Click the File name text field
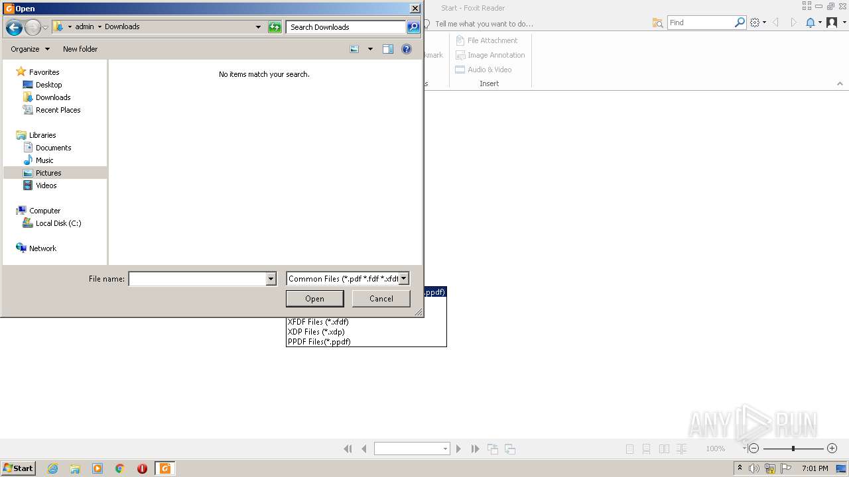The width and height of the screenshot is (849, 477). click(x=197, y=279)
